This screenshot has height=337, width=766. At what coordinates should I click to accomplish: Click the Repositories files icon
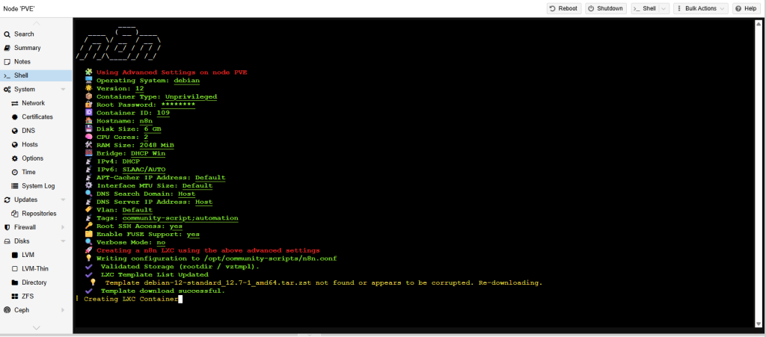tap(15, 214)
